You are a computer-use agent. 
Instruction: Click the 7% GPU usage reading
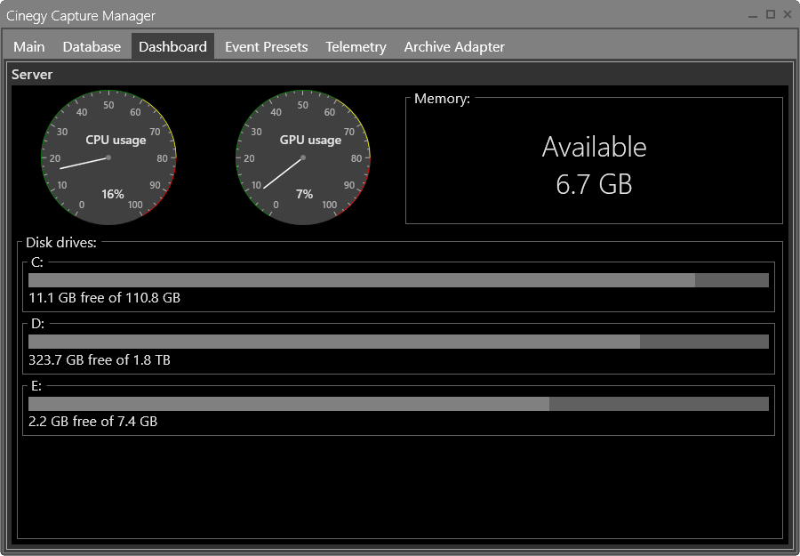304,194
